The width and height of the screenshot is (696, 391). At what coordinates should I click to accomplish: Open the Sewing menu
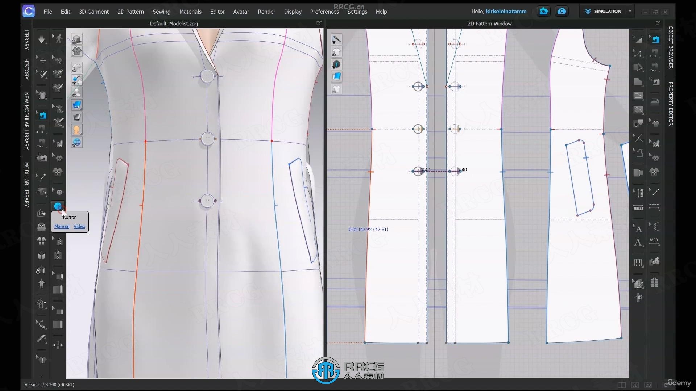161,12
